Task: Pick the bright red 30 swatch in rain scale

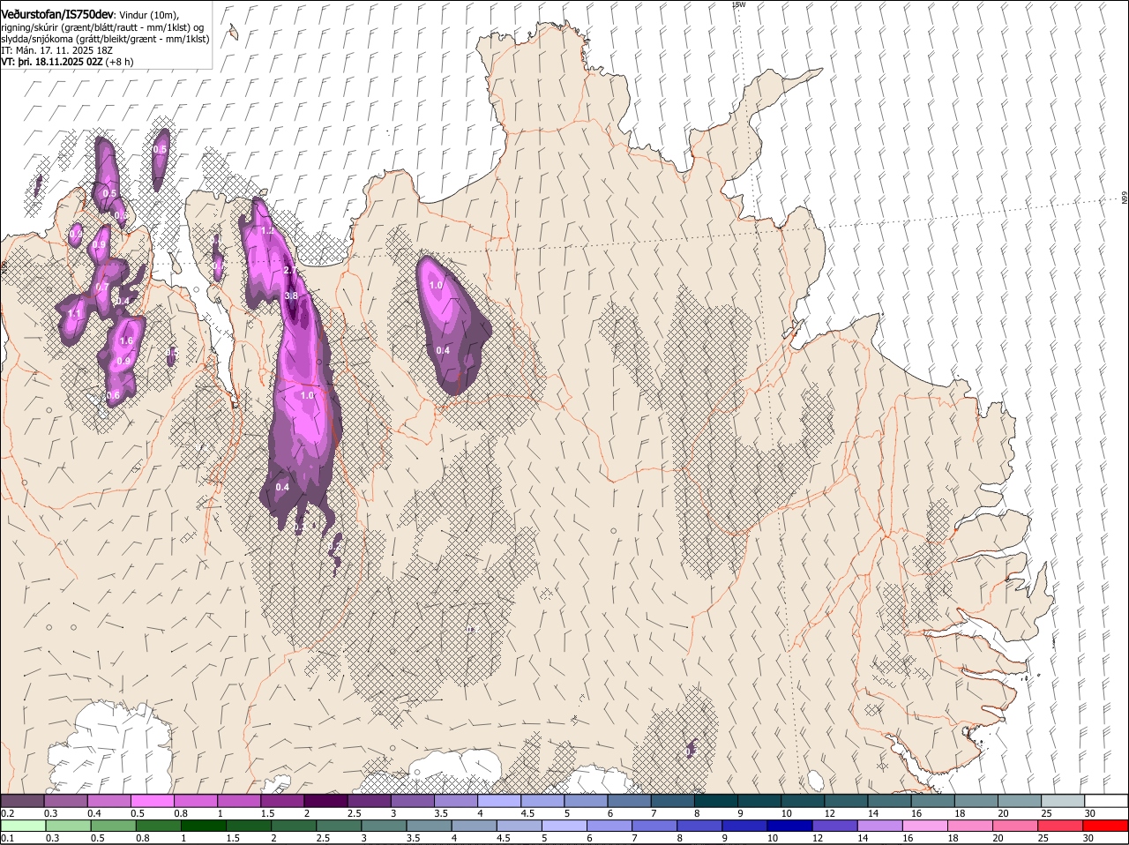Action: pyautogui.click(x=1106, y=826)
